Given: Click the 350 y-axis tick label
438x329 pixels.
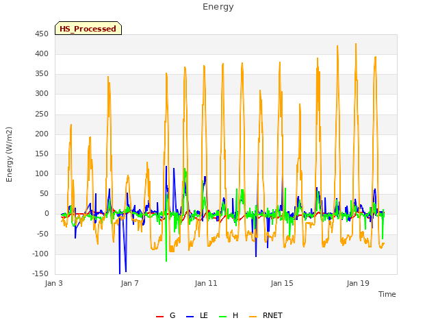Looking at the screenshot, I should (x=42, y=74).
